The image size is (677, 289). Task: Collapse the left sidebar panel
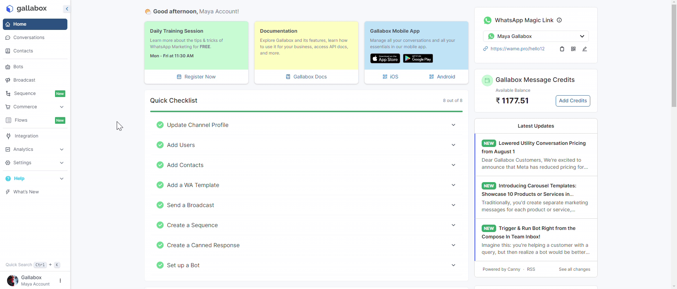coord(67,9)
